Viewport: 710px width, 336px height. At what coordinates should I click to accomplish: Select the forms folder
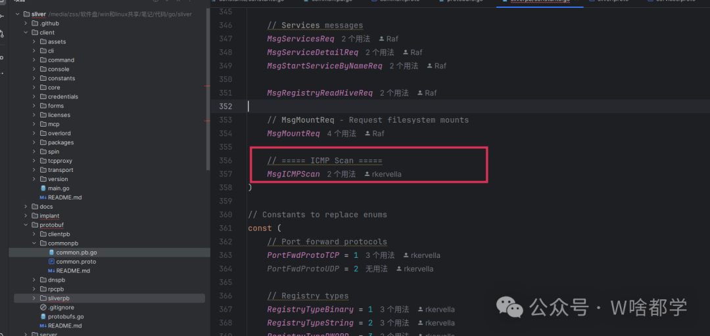coord(56,106)
